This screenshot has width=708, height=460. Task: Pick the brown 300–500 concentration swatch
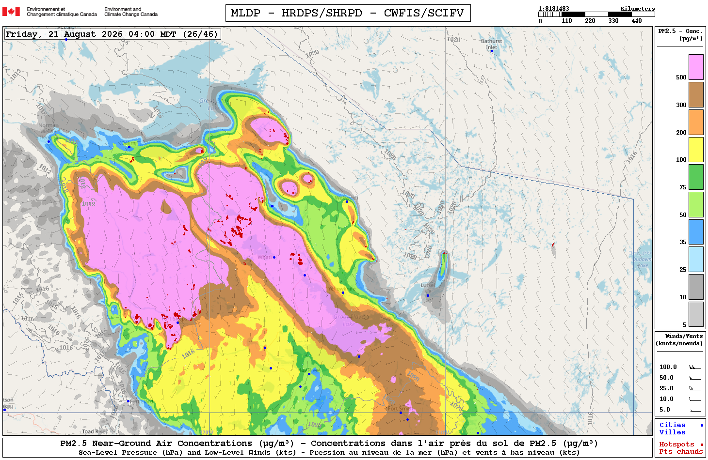(x=696, y=94)
